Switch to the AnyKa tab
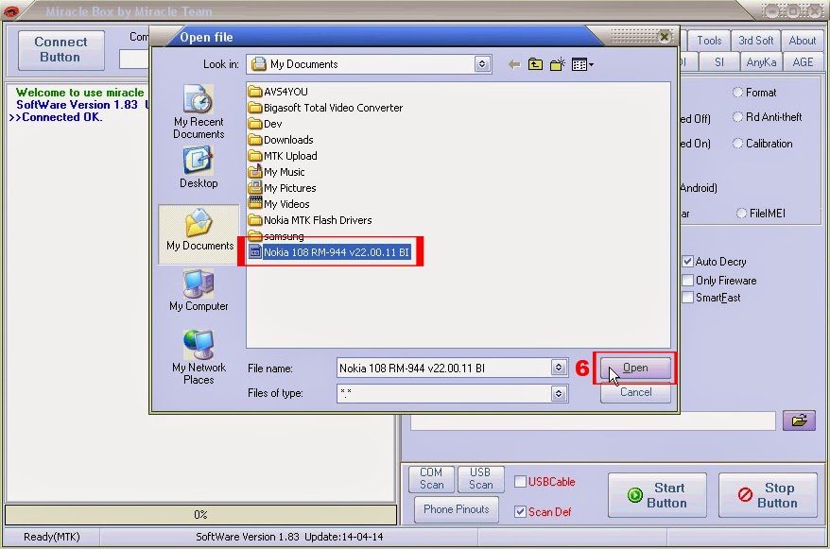 pyautogui.click(x=761, y=61)
